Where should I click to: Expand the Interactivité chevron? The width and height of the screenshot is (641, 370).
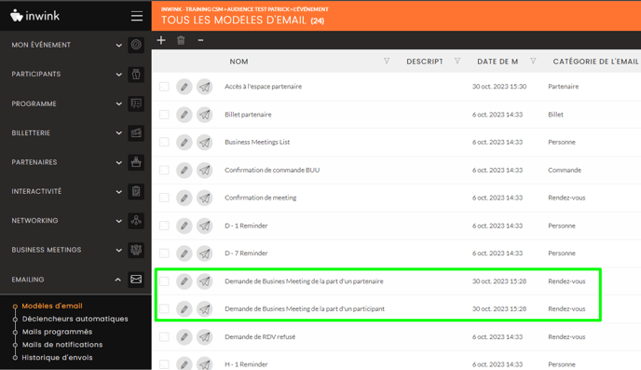(x=118, y=192)
